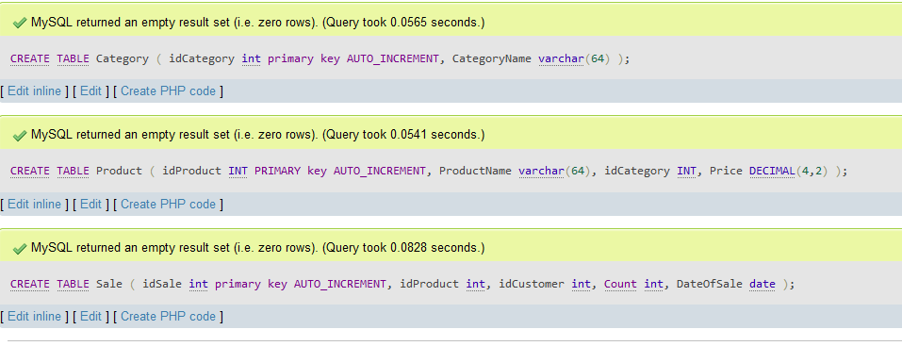Open Edit link under the Category table query
The width and height of the screenshot is (902, 346).
click(x=90, y=91)
